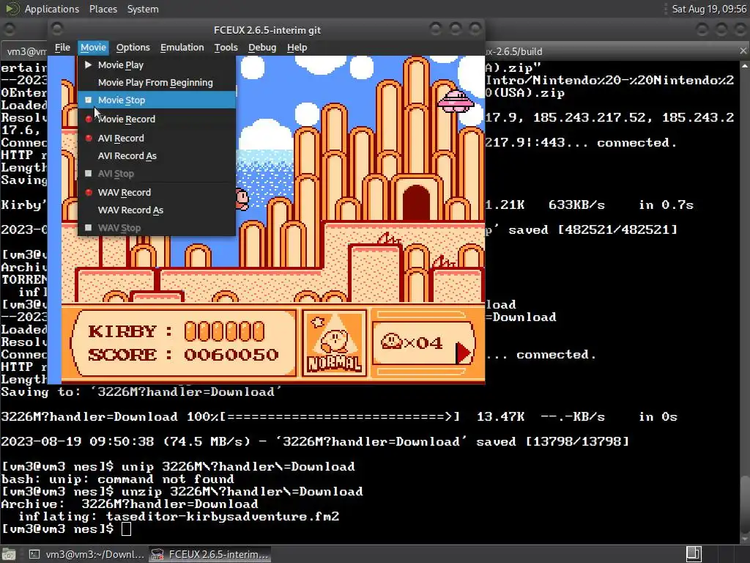This screenshot has width=750, height=563.
Task: Open the Emulation menu
Action: 182,48
